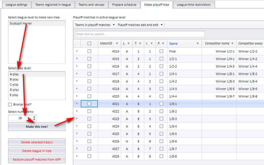Click the Make this tree! button
The image size is (264, 165).
(37, 127)
